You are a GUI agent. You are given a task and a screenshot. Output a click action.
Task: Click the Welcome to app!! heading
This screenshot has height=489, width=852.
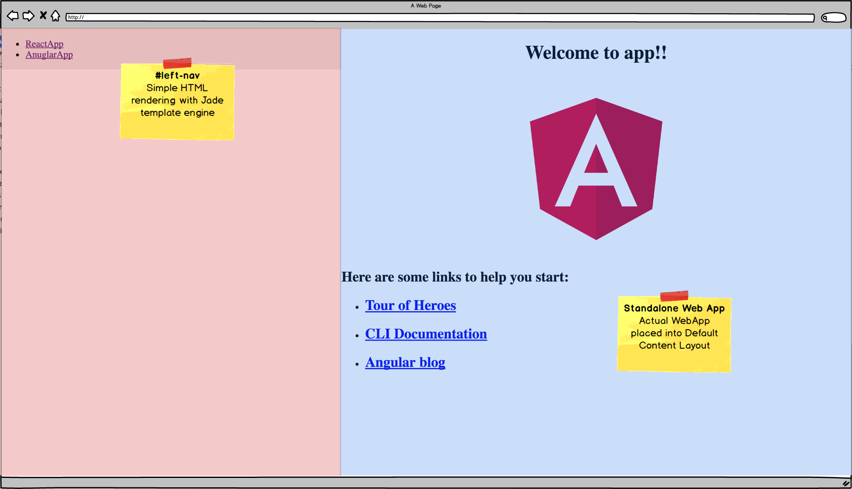pyautogui.click(x=596, y=53)
